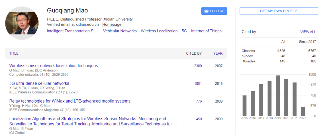
Task: Open Wireless sensor network localization techniques paper
Action: [54, 66]
